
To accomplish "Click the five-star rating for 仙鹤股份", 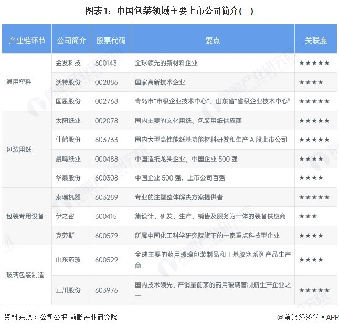I will pos(314,140).
